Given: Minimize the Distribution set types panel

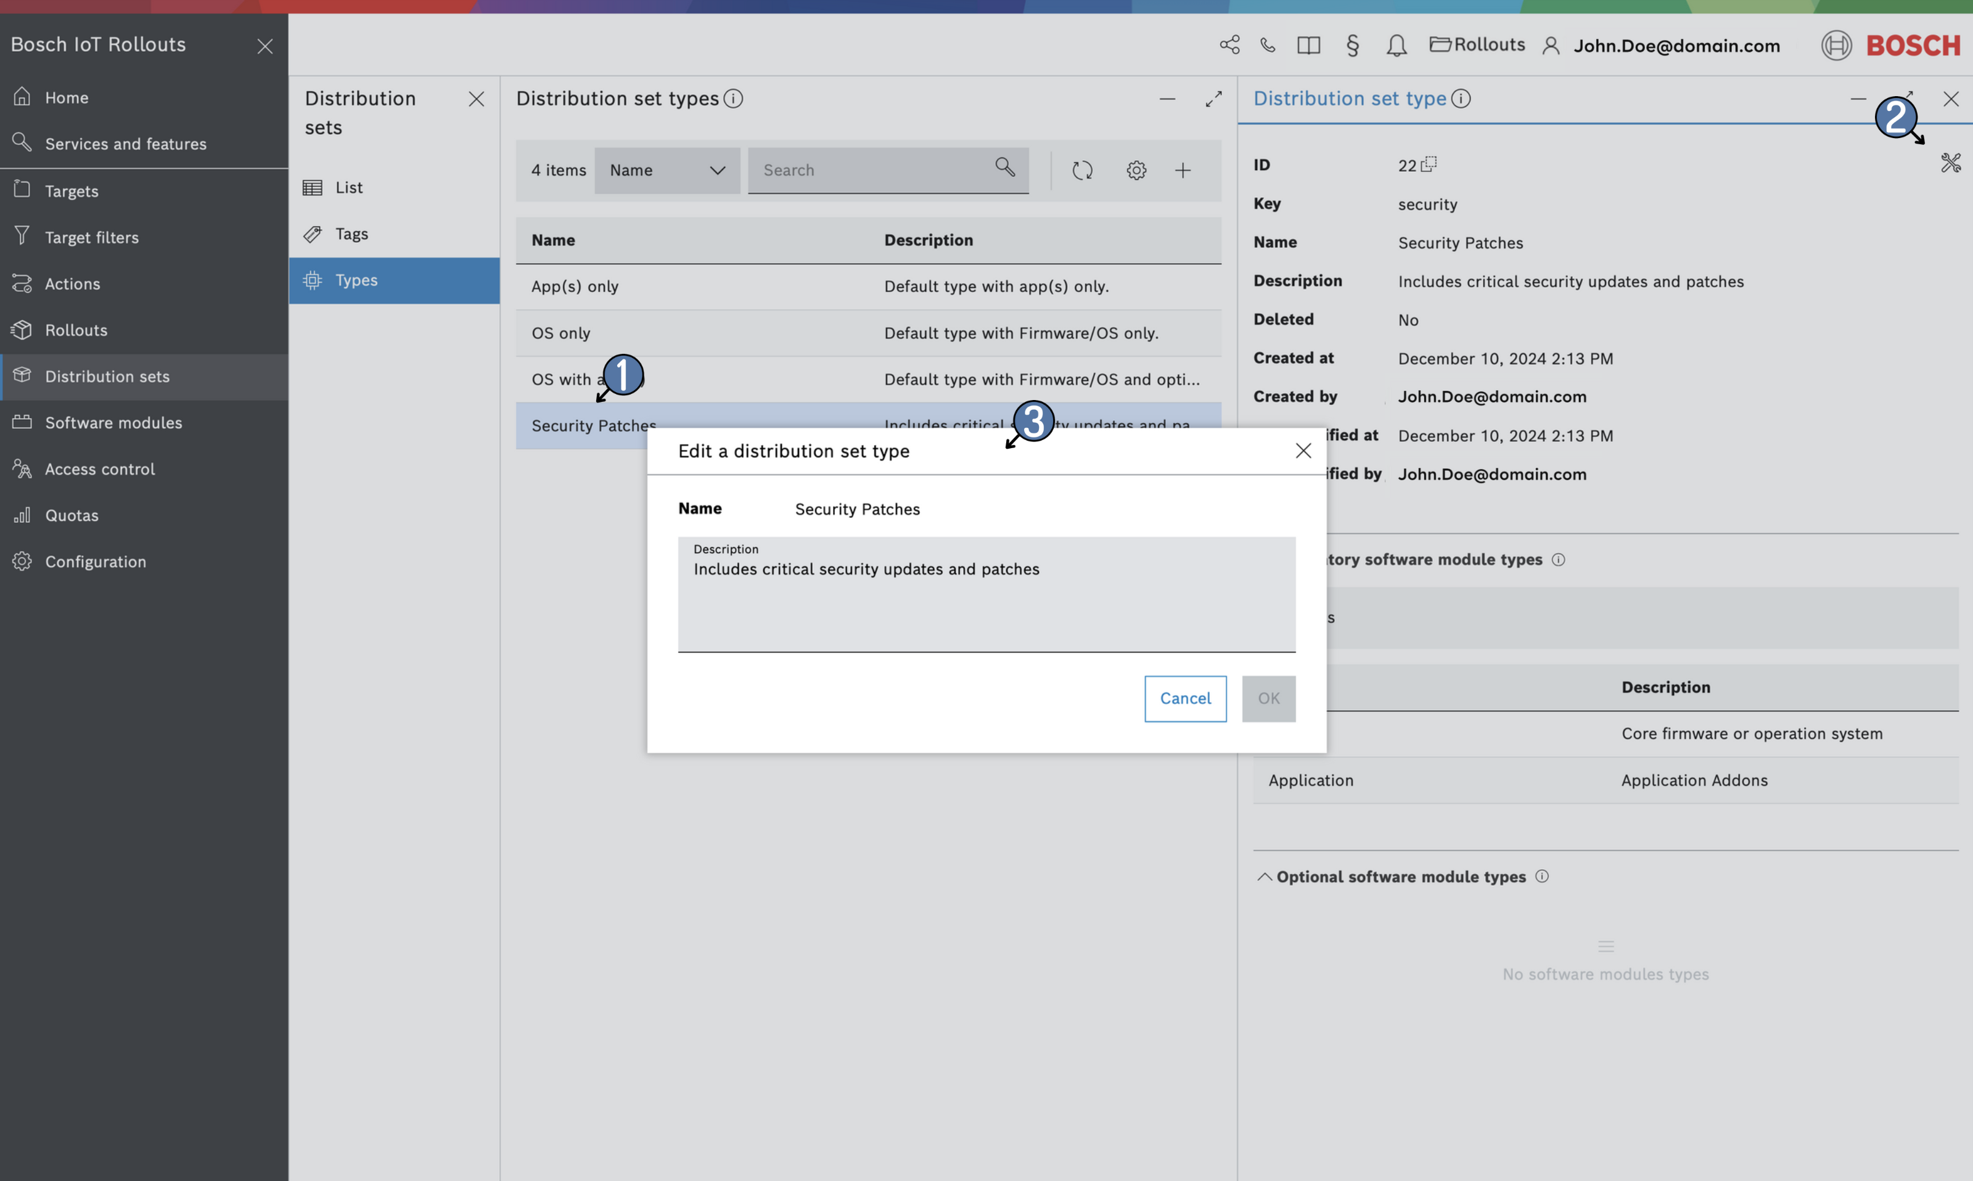Looking at the screenshot, I should [x=1168, y=99].
